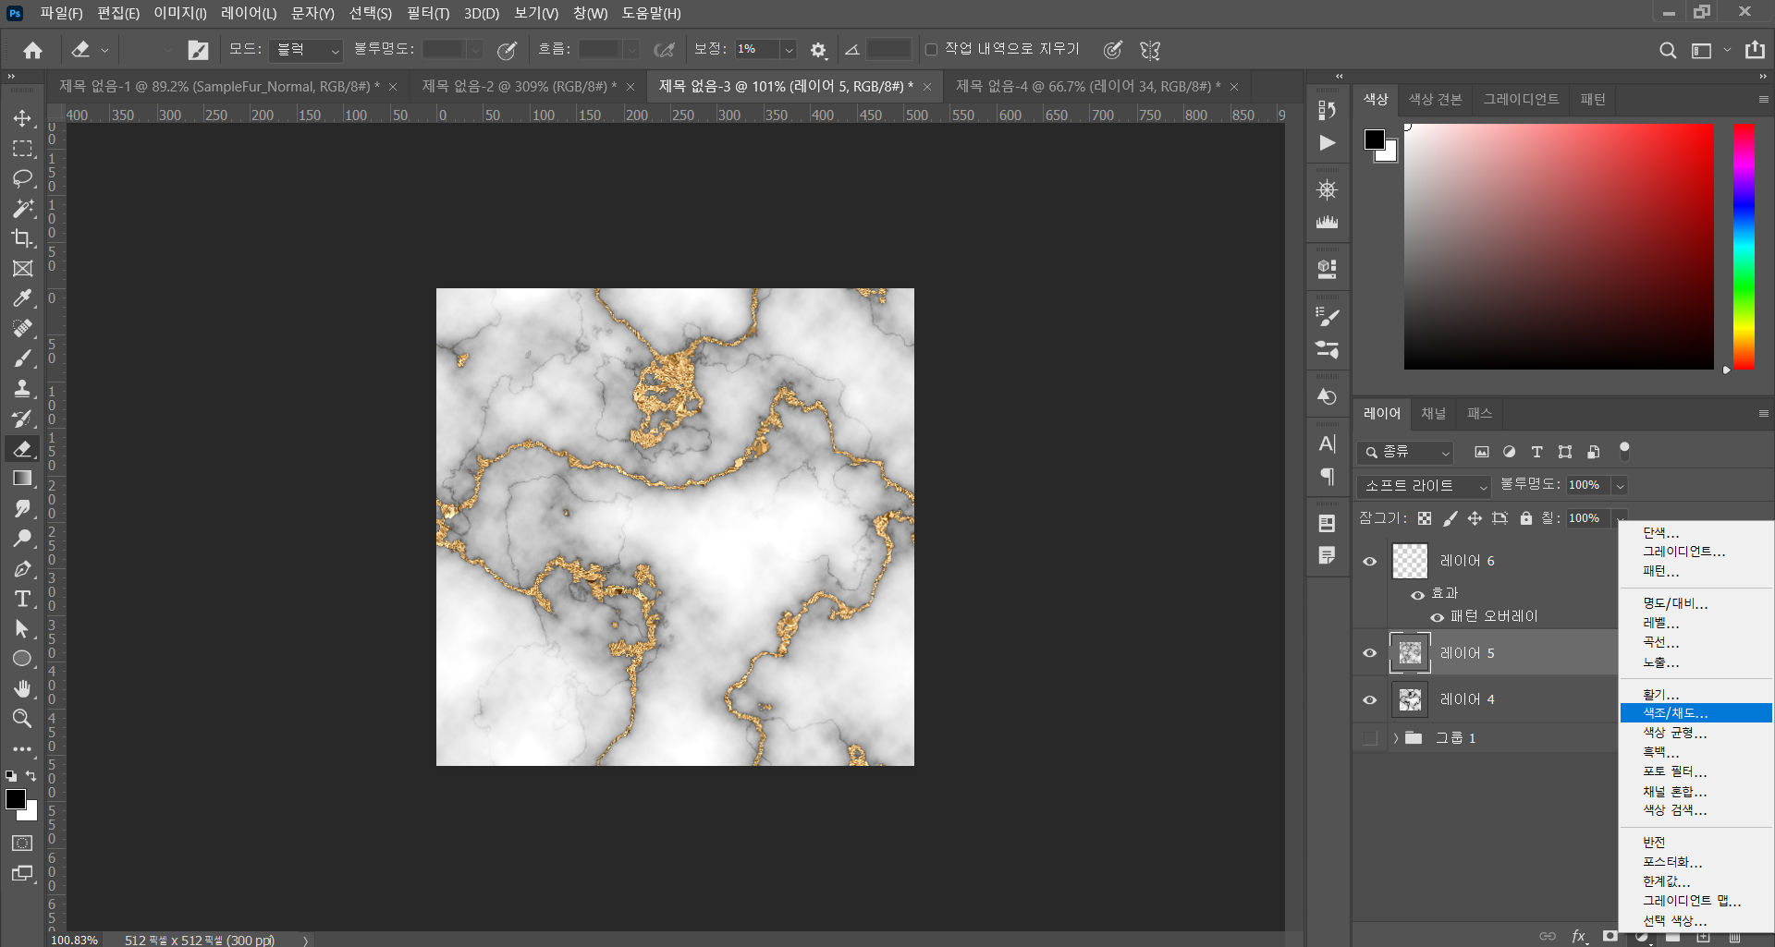The height and width of the screenshot is (947, 1775).
Task: Click foreground color swatch in toolbox
Action: (x=16, y=799)
